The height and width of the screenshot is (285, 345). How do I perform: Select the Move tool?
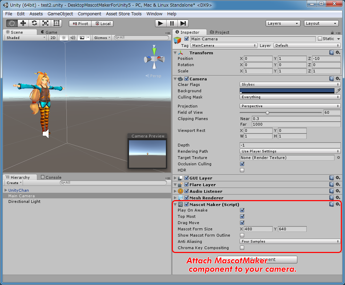point(23,23)
